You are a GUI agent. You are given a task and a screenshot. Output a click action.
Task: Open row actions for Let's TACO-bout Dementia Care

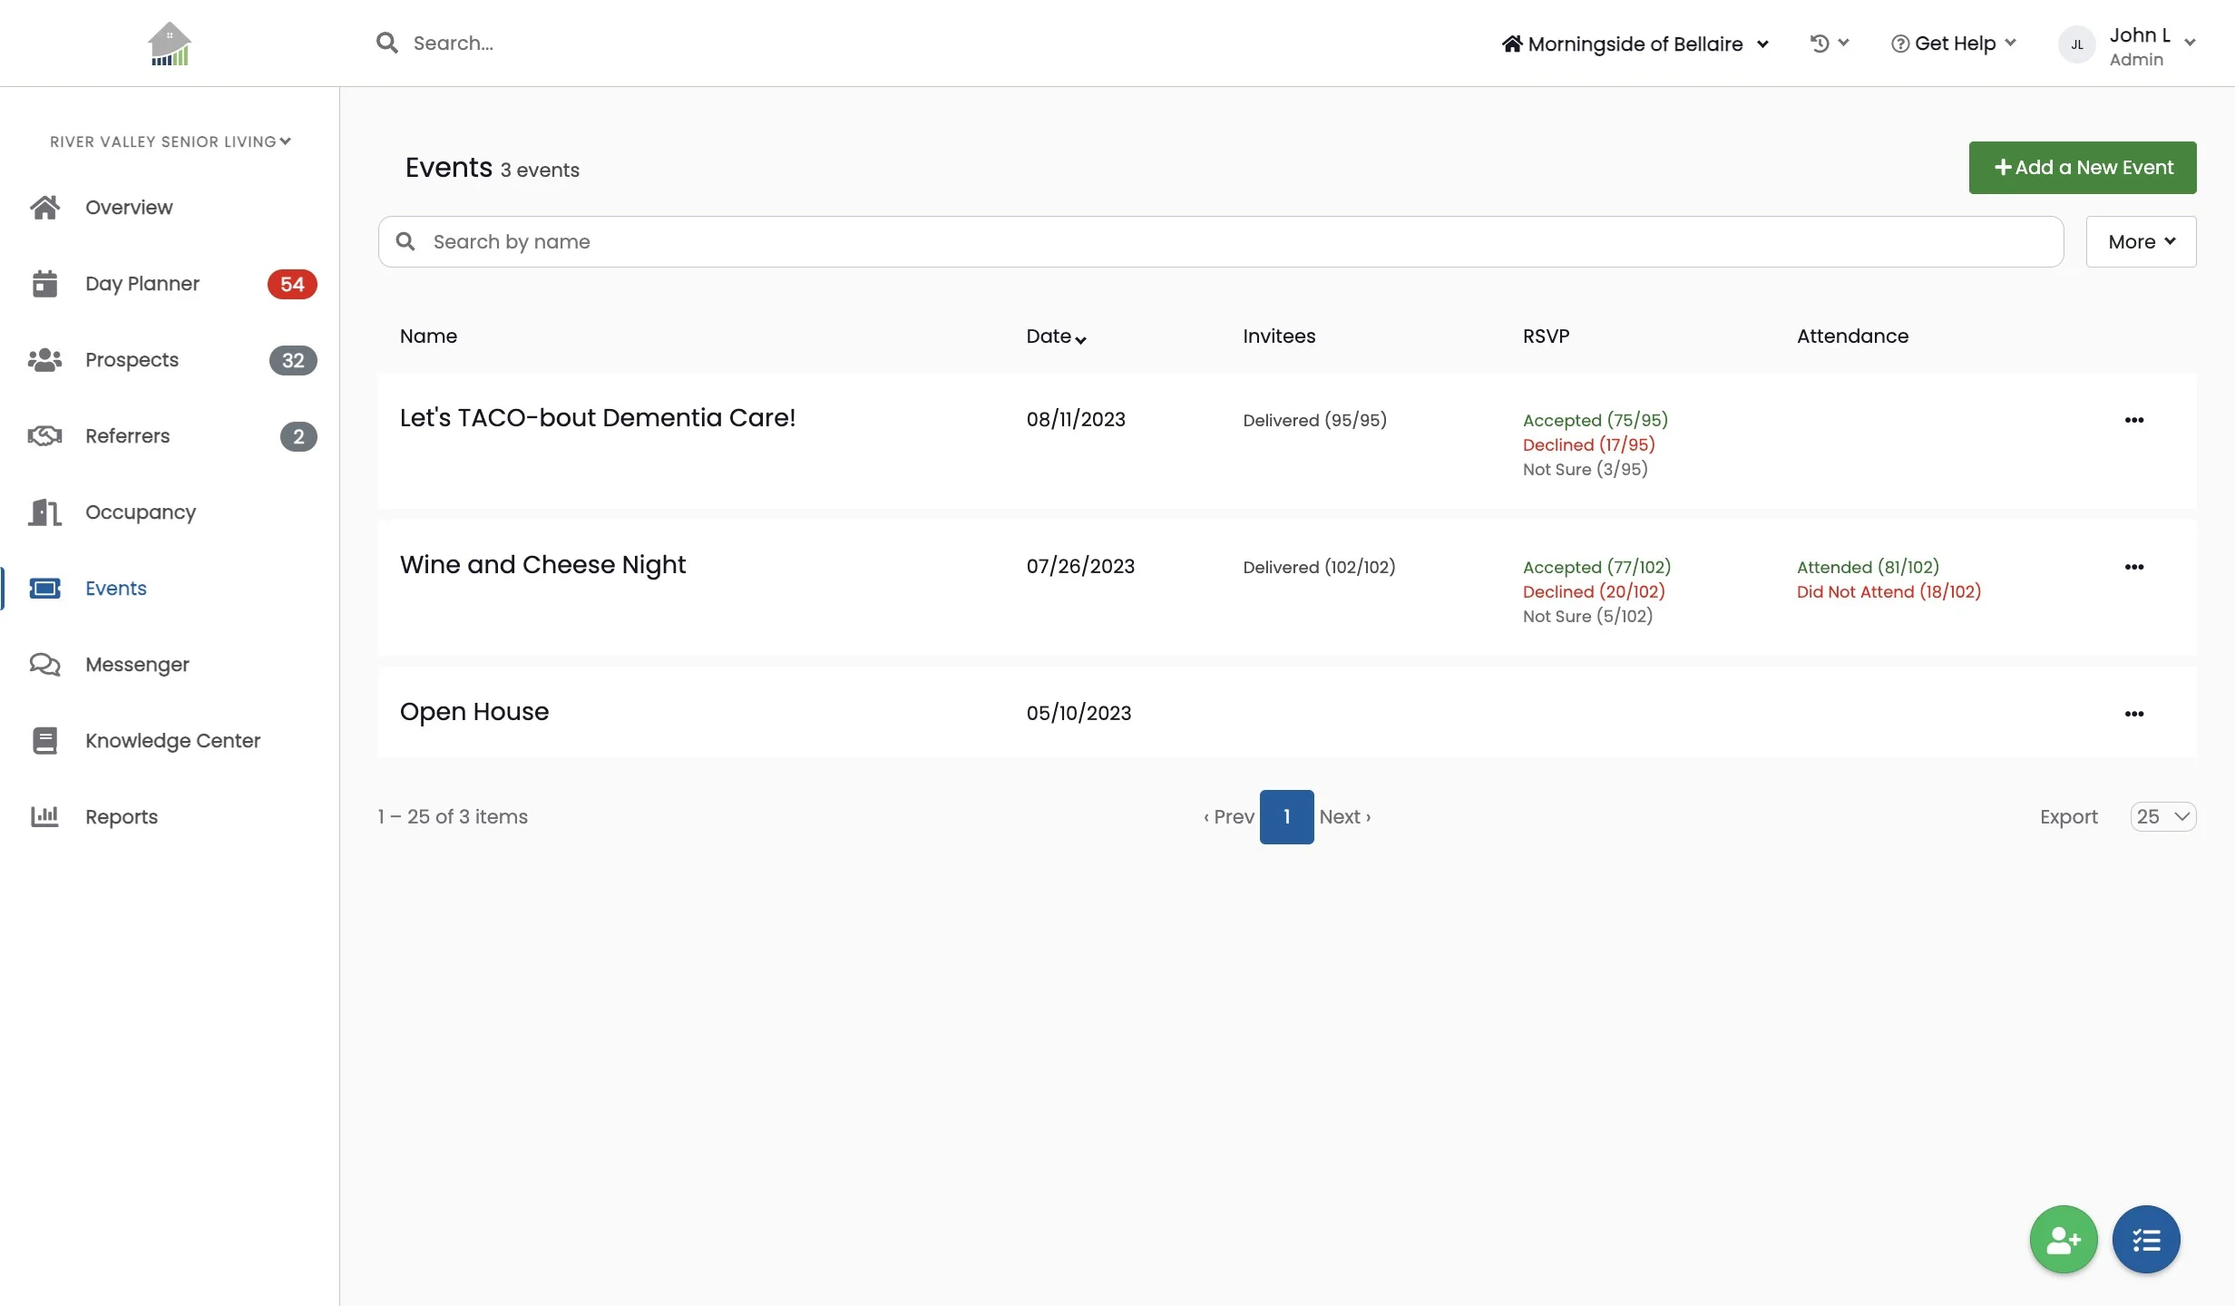coord(2133,420)
